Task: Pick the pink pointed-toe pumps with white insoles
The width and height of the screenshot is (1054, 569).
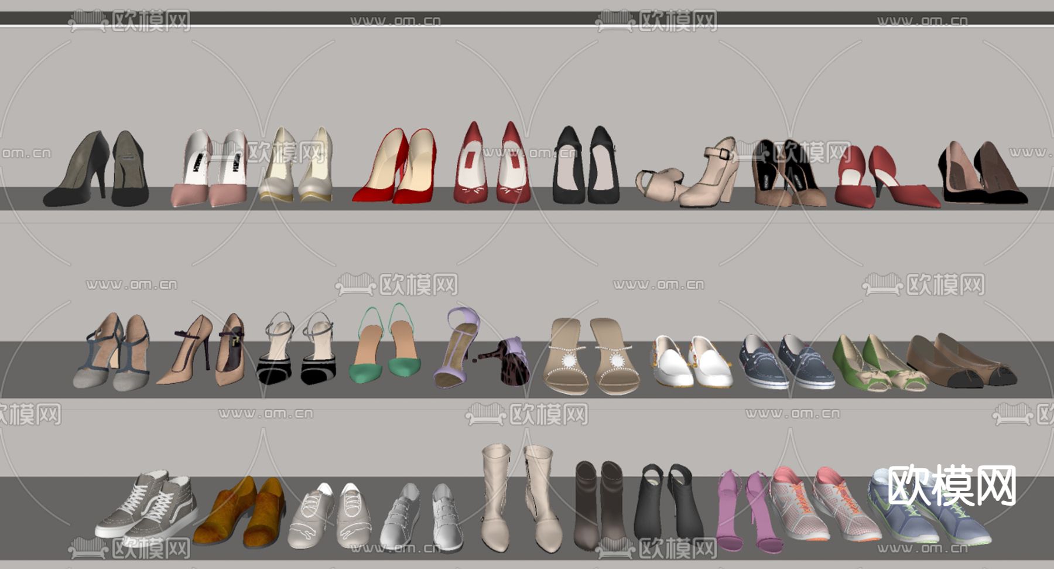Action: (x=210, y=168)
